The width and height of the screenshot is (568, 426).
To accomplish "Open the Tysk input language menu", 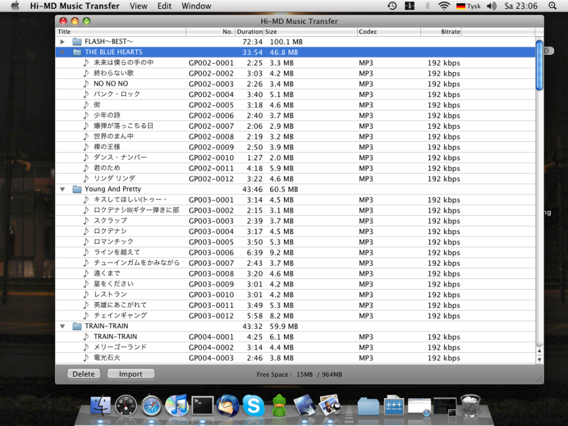I will coord(468,6).
